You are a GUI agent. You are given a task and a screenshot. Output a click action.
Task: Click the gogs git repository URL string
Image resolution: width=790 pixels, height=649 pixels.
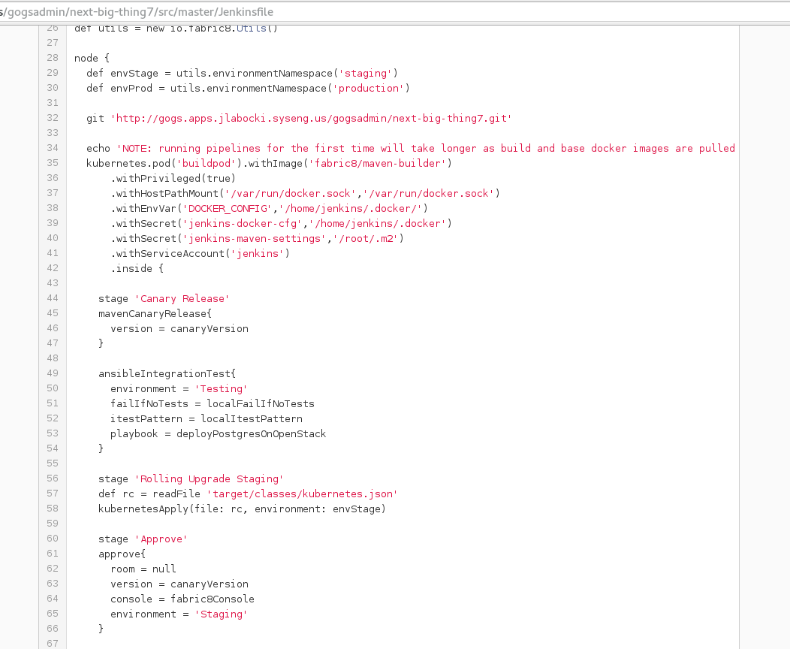tap(311, 118)
